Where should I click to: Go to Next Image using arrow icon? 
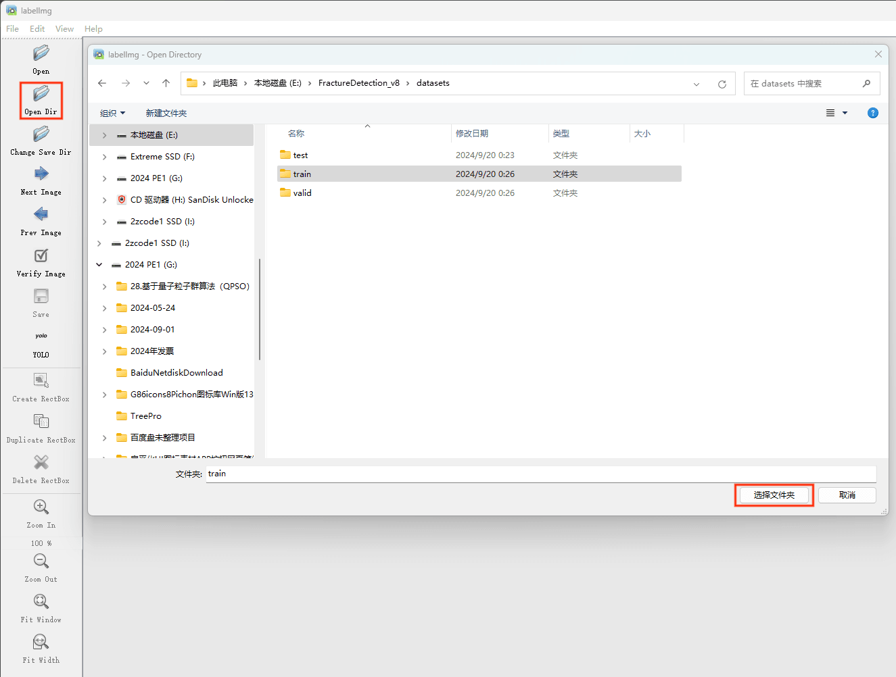coord(41,174)
